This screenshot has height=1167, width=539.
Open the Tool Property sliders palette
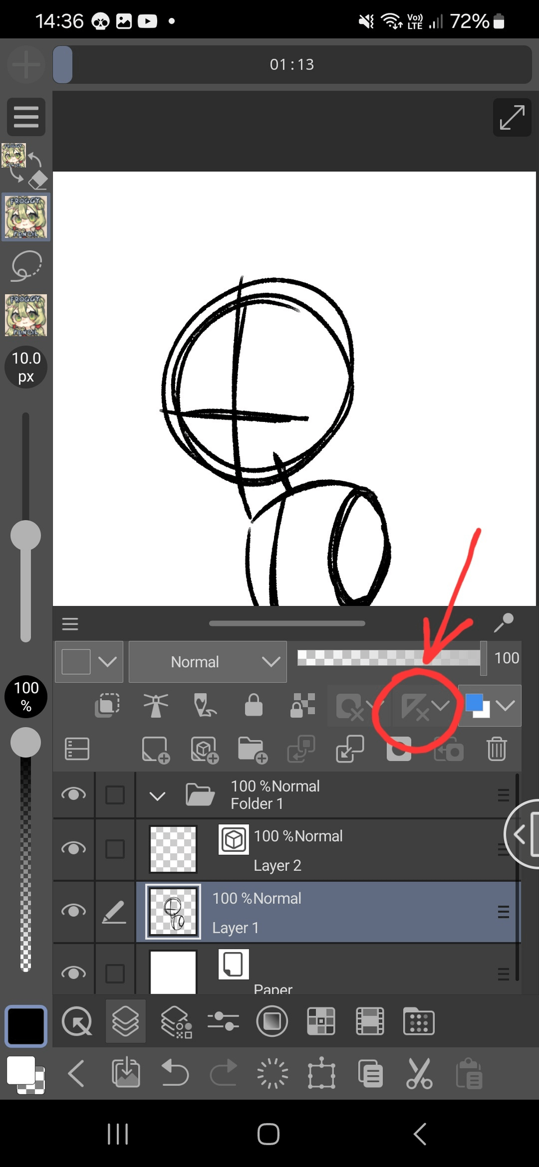223,1022
